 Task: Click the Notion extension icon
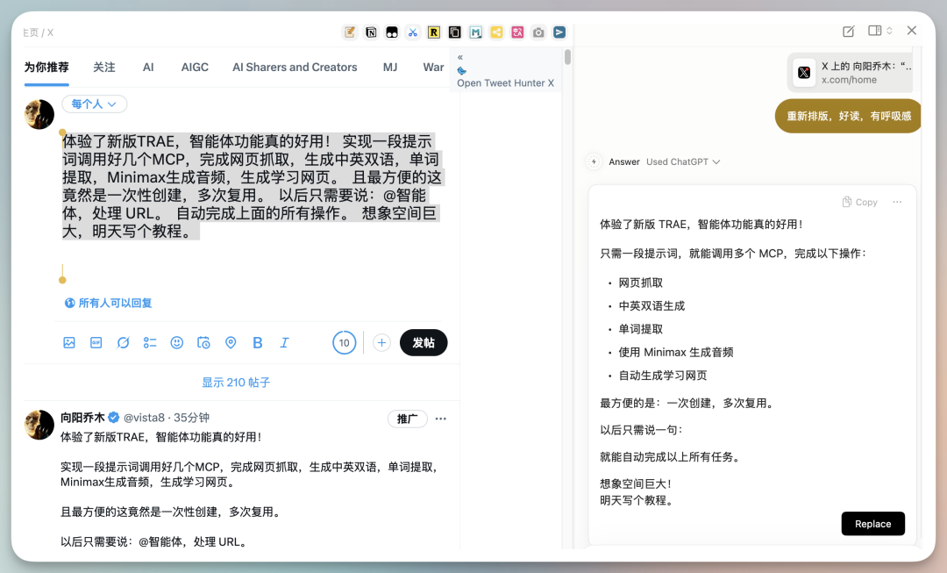click(371, 32)
